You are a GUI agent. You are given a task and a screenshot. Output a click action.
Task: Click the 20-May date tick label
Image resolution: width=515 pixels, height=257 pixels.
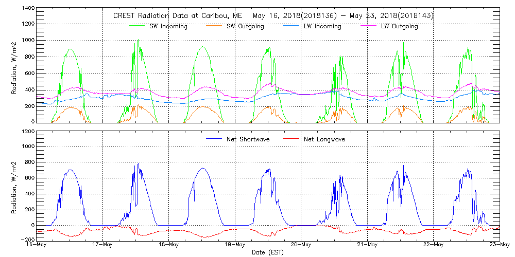pyautogui.click(x=301, y=245)
